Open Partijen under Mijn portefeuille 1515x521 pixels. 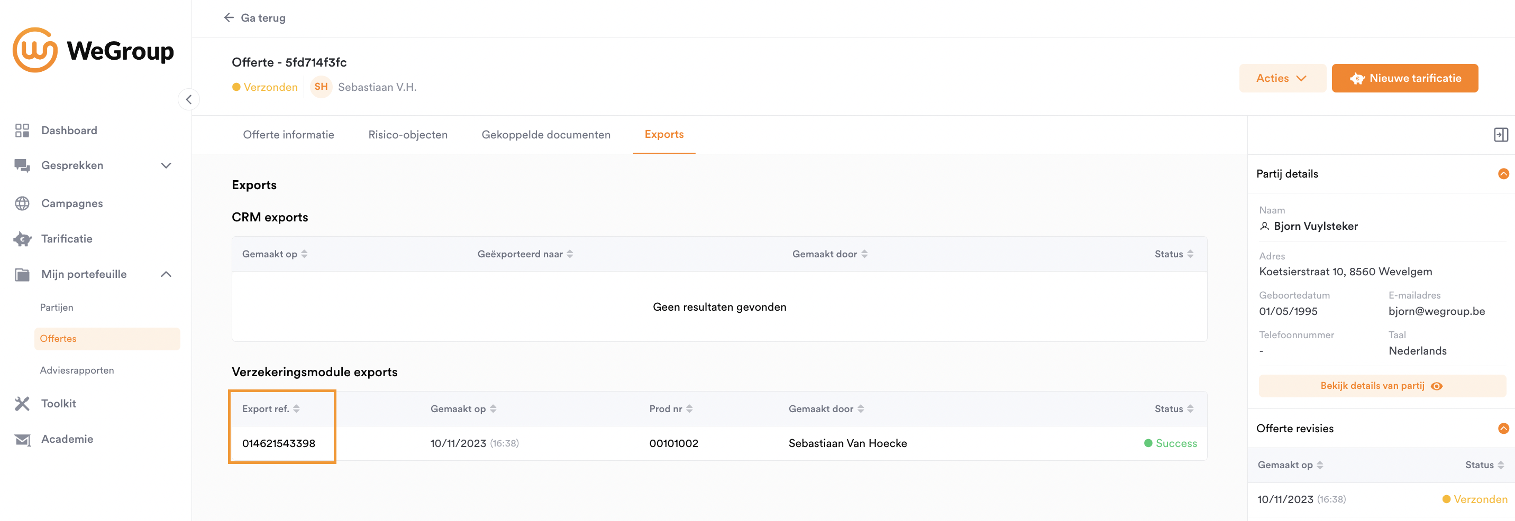pyautogui.click(x=57, y=308)
